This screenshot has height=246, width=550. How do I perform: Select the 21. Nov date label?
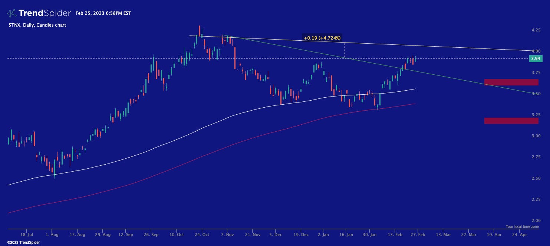point(253,235)
